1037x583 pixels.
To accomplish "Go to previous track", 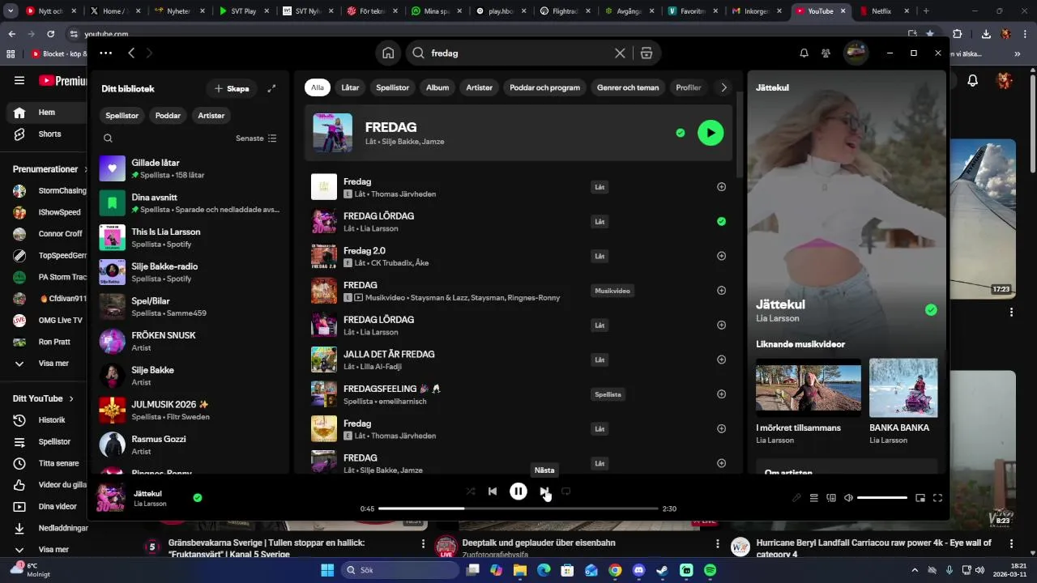I will (493, 491).
